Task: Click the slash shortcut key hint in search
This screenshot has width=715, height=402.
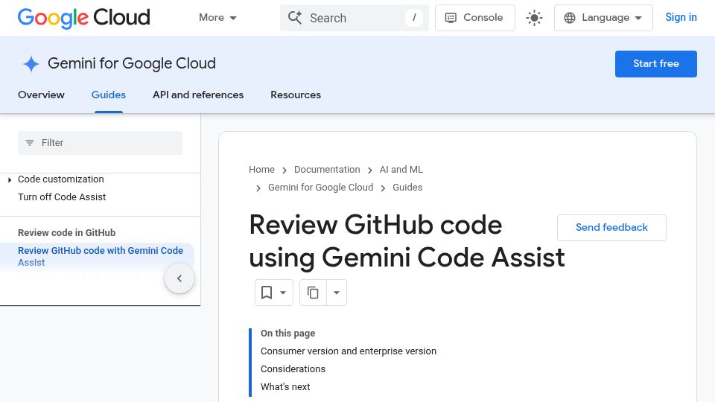Action: tap(414, 18)
